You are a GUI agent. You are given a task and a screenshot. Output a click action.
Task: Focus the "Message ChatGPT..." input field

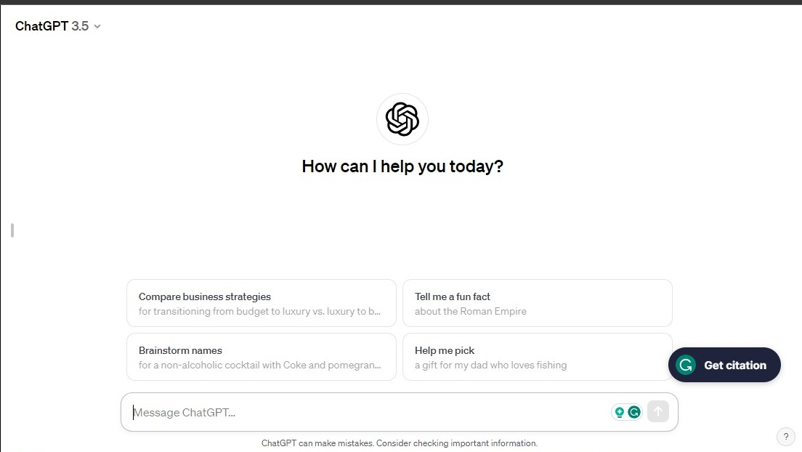coord(363,412)
